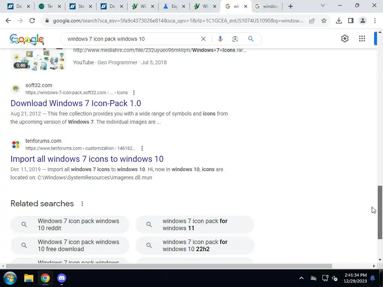Open the notifications bell in tray

point(373,278)
